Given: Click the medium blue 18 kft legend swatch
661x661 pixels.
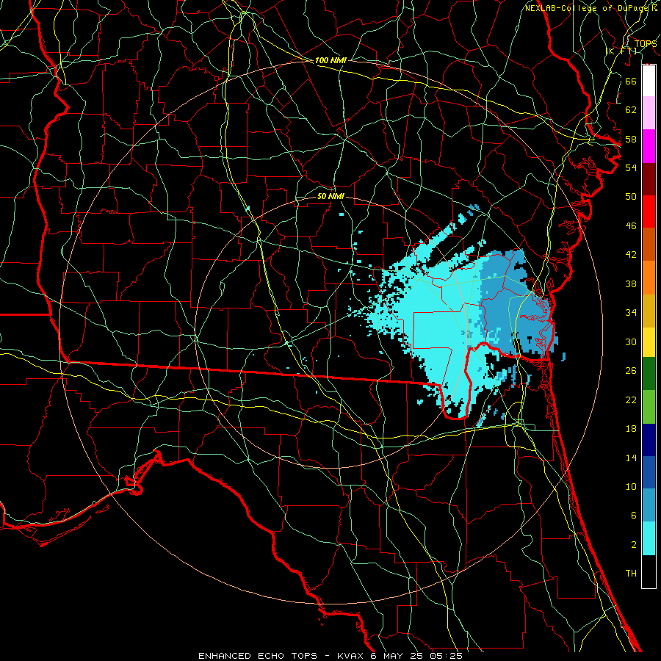Looking at the screenshot, I should (x=649, y=472).
